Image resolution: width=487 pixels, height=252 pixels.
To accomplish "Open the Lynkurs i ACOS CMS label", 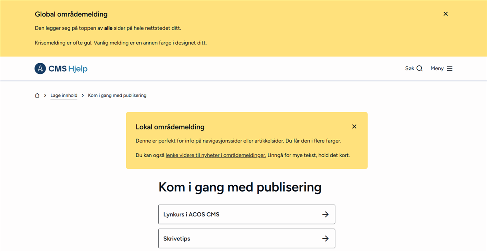I will [x=191, y=214].
